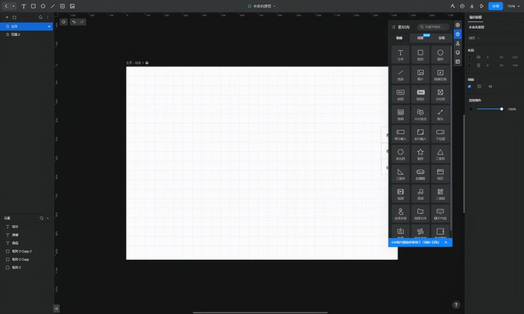Viewport: 524px width, 314px height.
Task: Expand the dropdown beside the back arrow
Action: [14, 6]
